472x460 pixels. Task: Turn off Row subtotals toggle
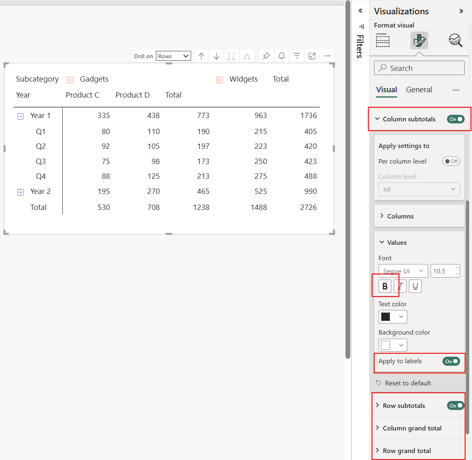click(456, 405)
